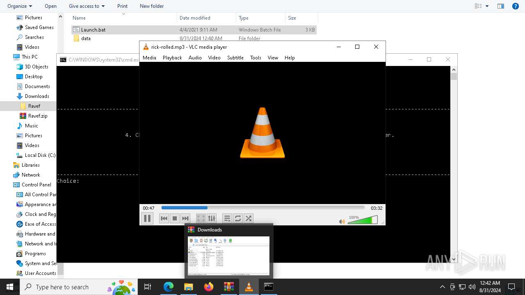This screenshot has height=295, width=525.
Task: Skip to next track in VLC
Action: [185, 218]
